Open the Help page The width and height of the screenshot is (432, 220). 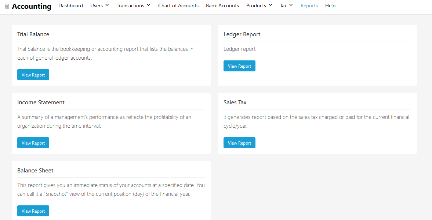click(330, 5)
